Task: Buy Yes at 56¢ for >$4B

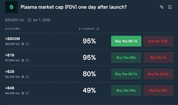Action: (x=126, y=90)
